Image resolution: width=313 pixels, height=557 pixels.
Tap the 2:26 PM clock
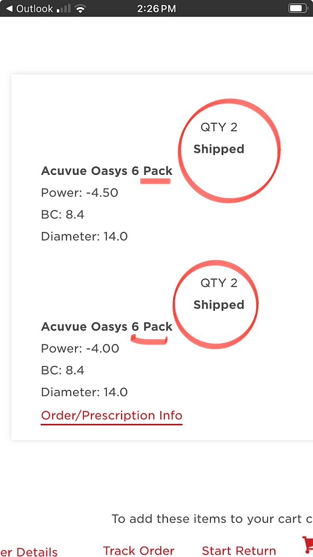(156, 8)
